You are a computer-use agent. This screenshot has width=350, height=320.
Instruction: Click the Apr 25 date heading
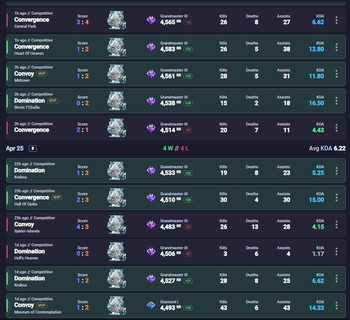15,149
